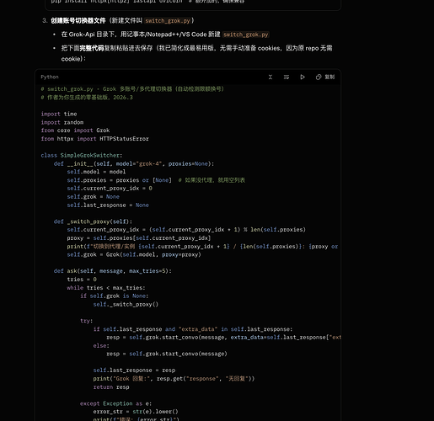Click "except Exception as e:" line
434x421 pixels.
point(115,403)
